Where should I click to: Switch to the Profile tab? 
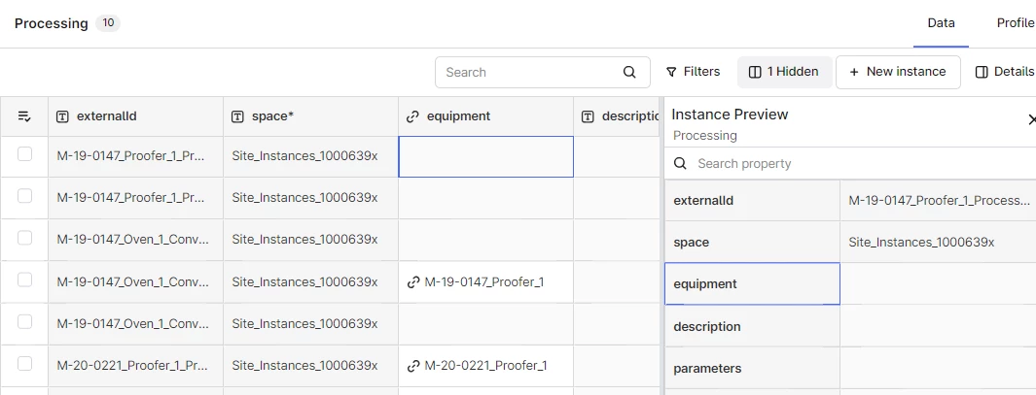1015,23
